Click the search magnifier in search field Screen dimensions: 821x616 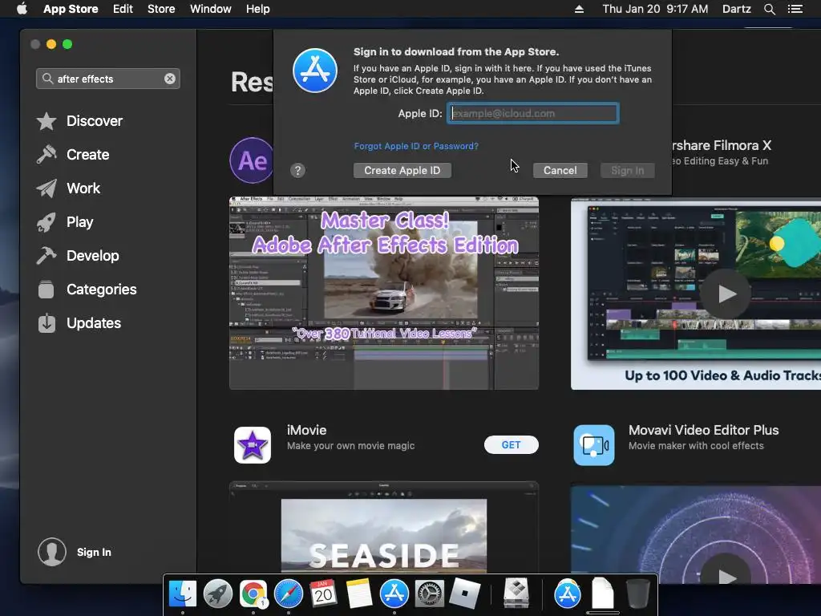(47, 79)
